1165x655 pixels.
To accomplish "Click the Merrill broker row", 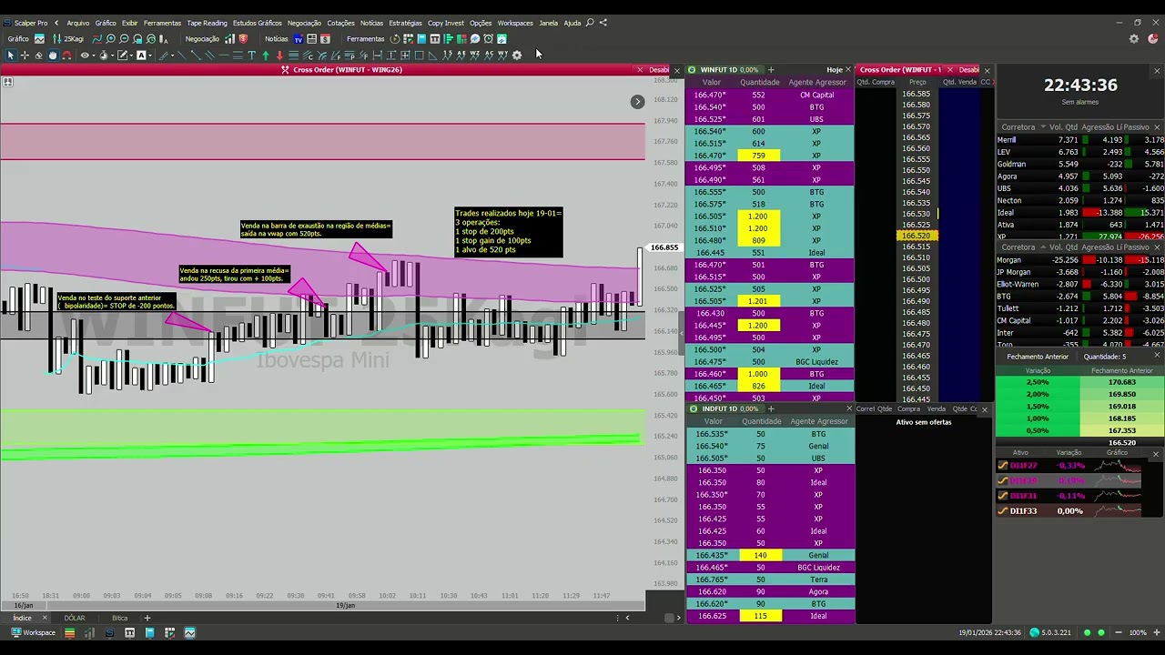I will point(1080,140).
